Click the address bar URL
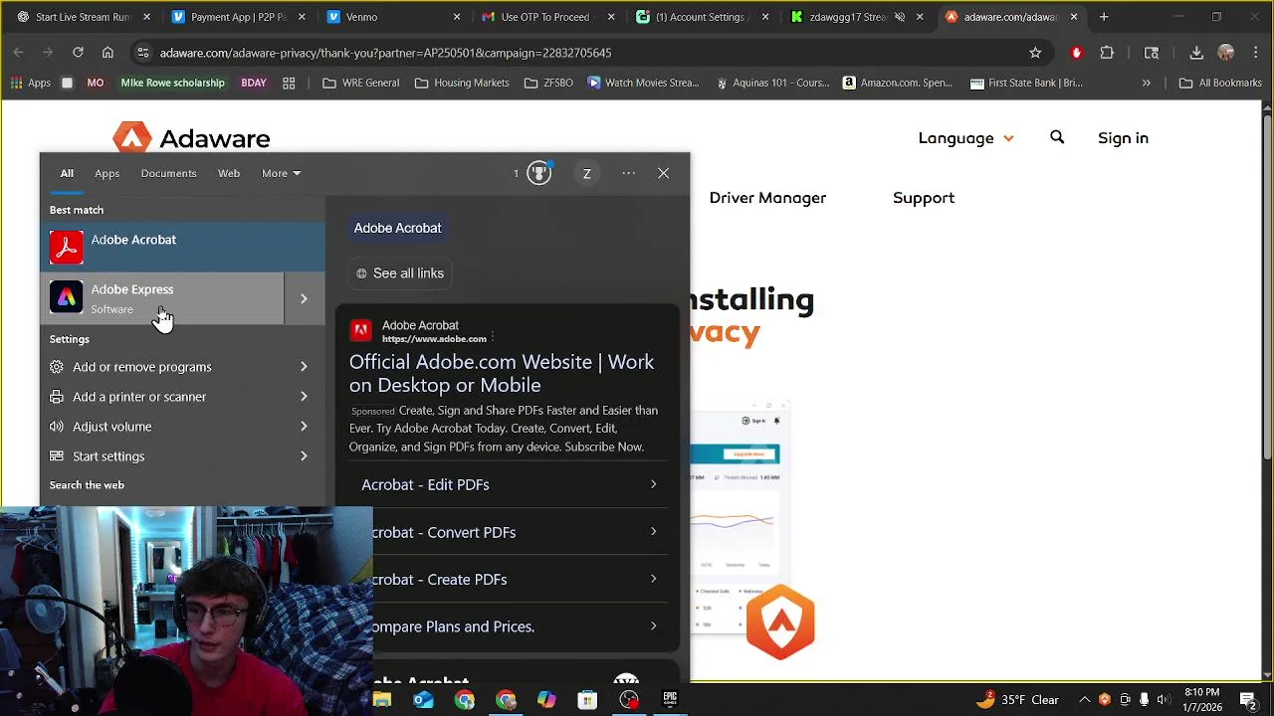The width and height of the screenshot is (1274, 716). [385, 53]
